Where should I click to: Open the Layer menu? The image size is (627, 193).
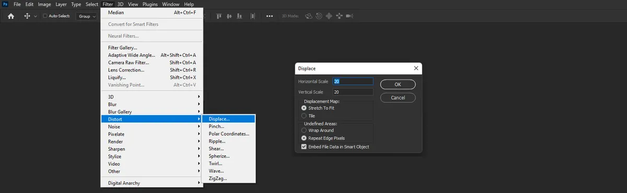tap(61, 4)
